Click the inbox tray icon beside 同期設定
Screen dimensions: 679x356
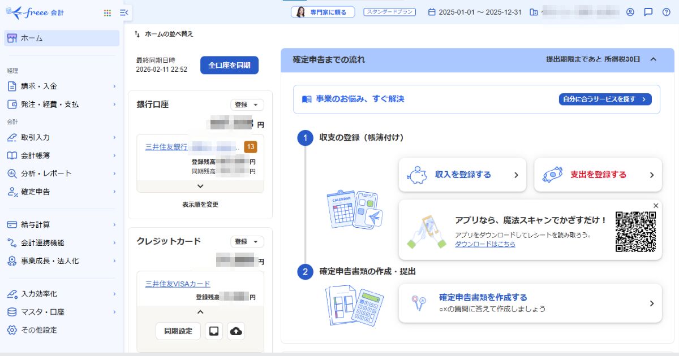[214, 331]
